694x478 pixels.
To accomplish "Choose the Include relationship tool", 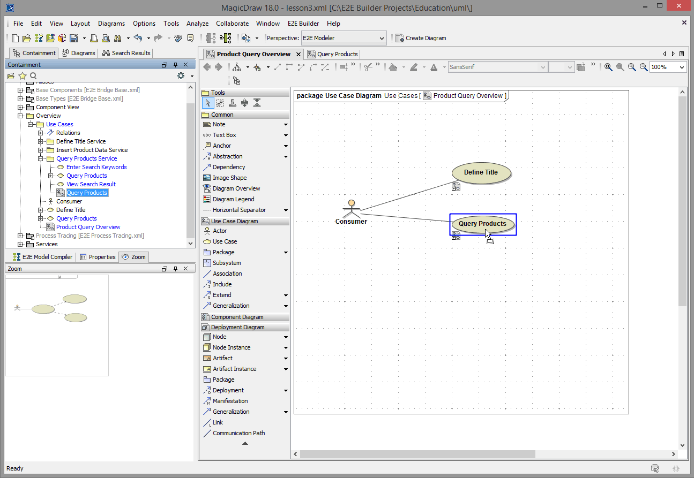I will coord(222,284).
